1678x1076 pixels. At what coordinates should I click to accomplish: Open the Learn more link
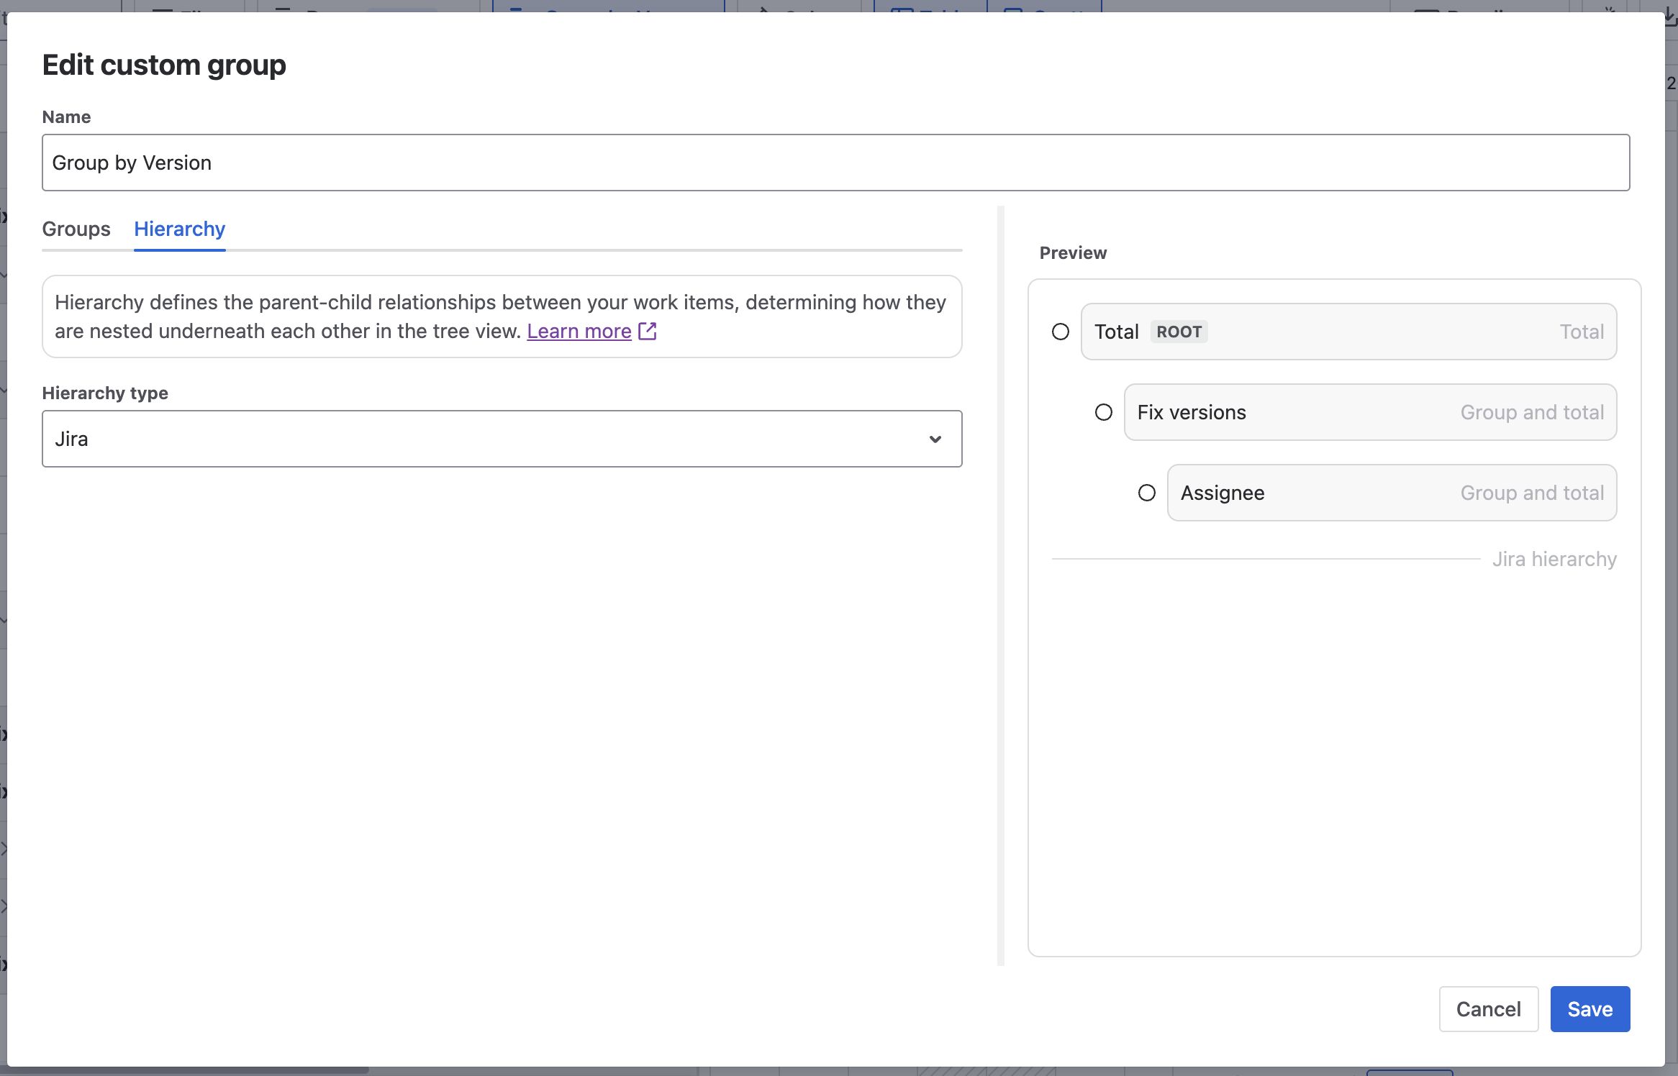pos(579,331)
